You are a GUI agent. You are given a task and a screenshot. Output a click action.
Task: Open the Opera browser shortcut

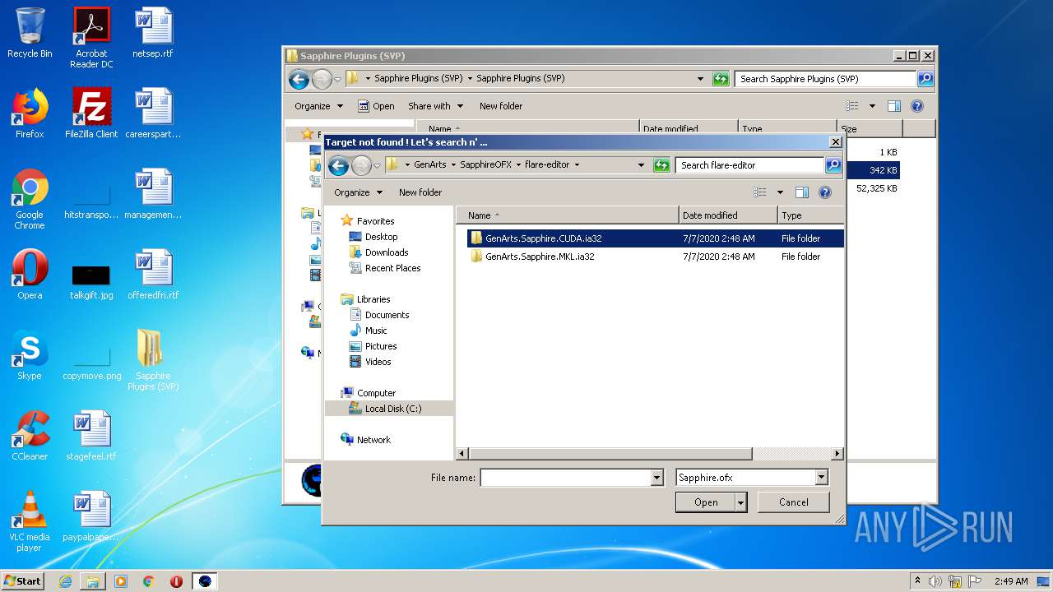(30, 275)
